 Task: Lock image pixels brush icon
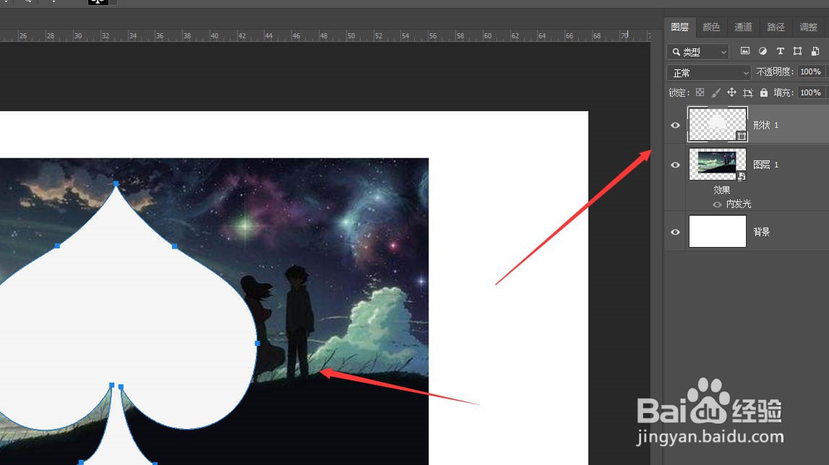pyautogui.click(x=716, y=92)
